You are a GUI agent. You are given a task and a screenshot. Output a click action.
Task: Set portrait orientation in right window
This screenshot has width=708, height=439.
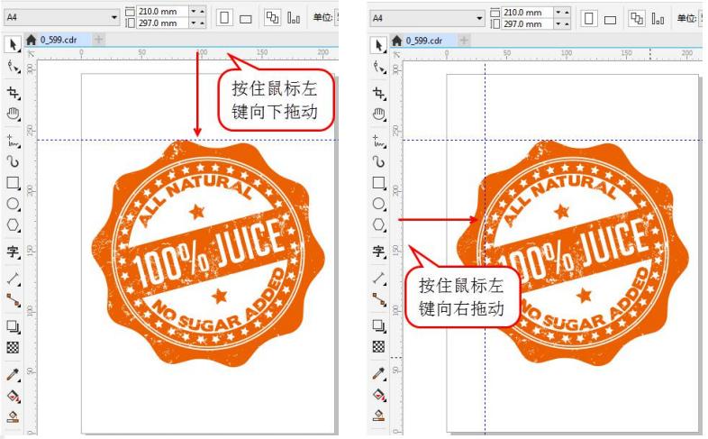point(589,19)
